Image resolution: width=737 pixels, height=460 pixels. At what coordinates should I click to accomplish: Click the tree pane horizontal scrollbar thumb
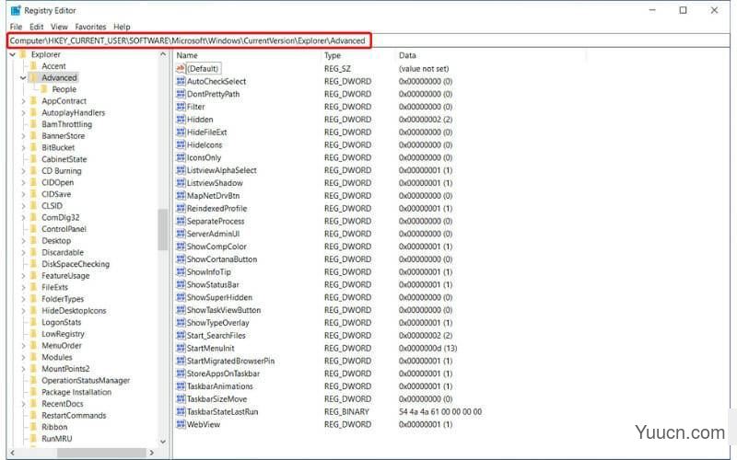101,453
